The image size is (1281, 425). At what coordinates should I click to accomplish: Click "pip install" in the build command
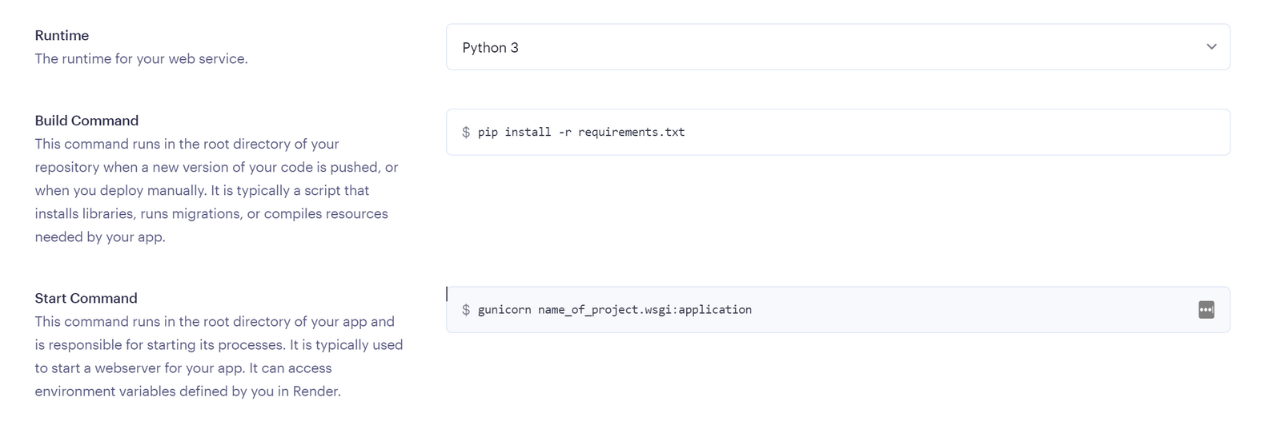(514, 133)
